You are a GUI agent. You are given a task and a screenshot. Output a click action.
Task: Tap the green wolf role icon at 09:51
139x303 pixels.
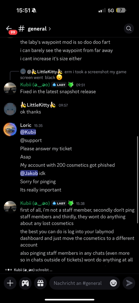click(71, 85)
